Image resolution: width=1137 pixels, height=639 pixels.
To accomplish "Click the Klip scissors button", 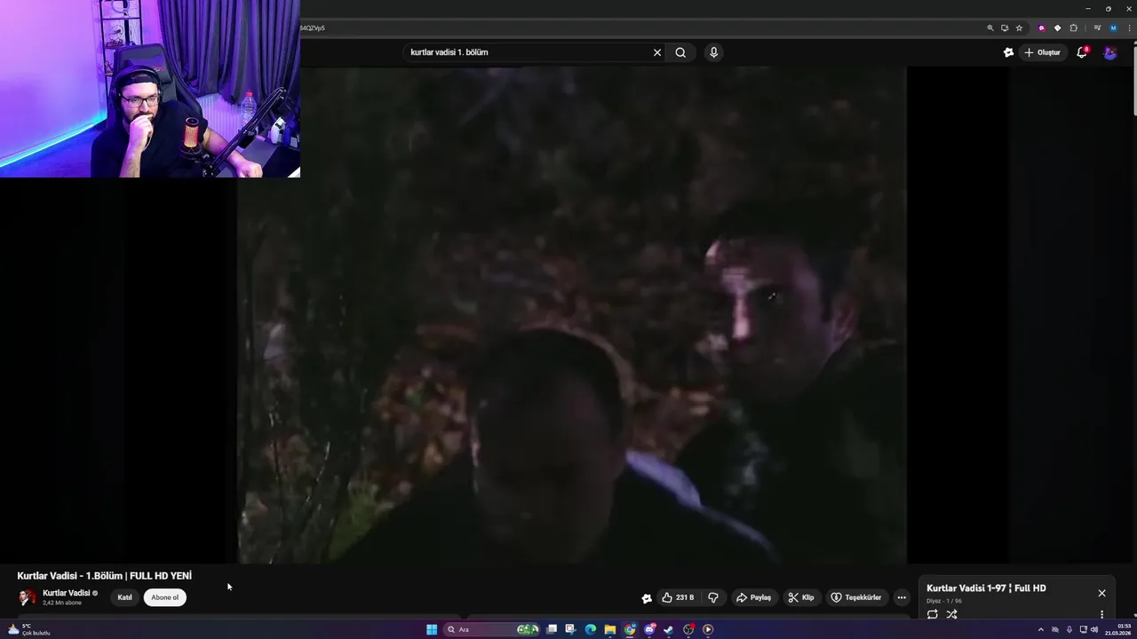I will tap(800, 597).
